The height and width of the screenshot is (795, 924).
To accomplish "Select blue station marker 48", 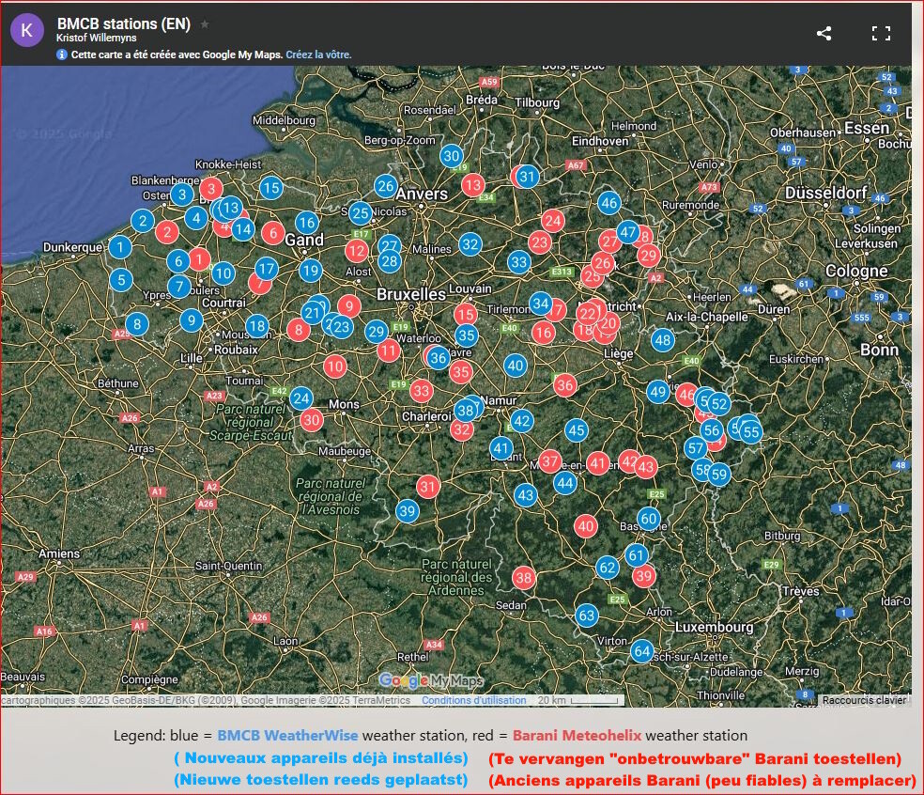I will pos(663,340).
